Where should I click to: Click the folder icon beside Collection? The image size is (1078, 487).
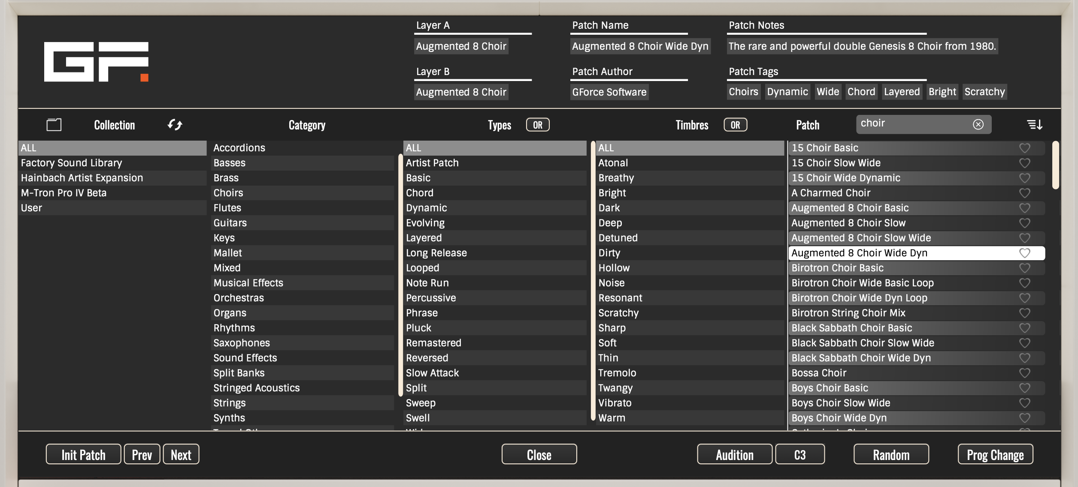pyautogui.click(x=54, y=125)
